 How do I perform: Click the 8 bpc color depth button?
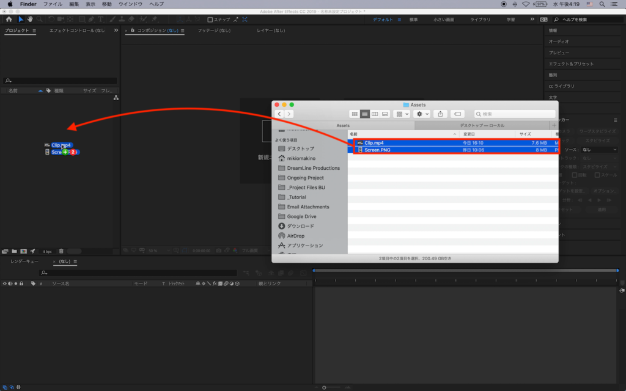(48, 251)
